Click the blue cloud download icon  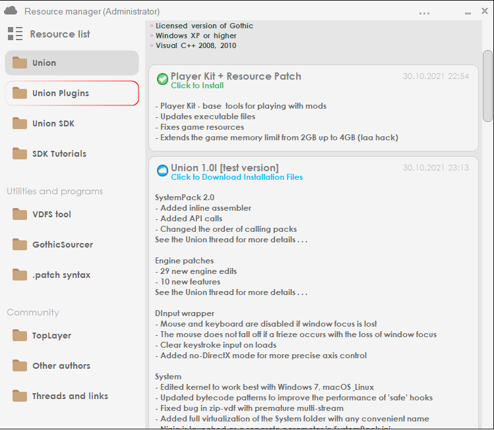(162, 171)
